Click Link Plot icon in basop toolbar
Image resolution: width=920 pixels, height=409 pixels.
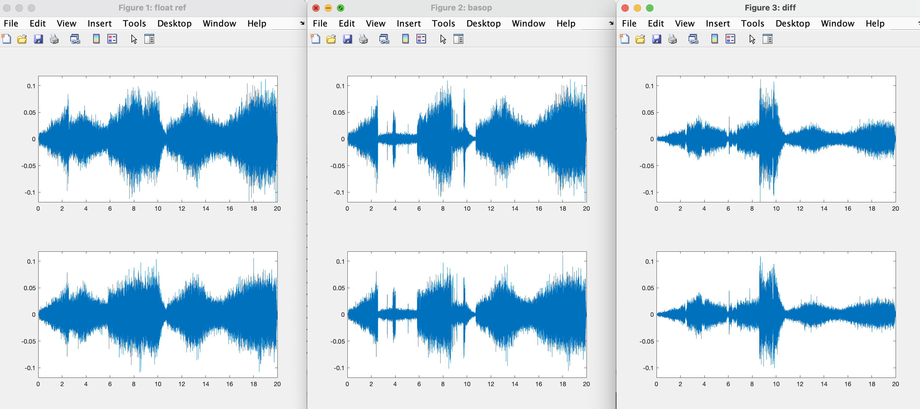tap(384, 39)
